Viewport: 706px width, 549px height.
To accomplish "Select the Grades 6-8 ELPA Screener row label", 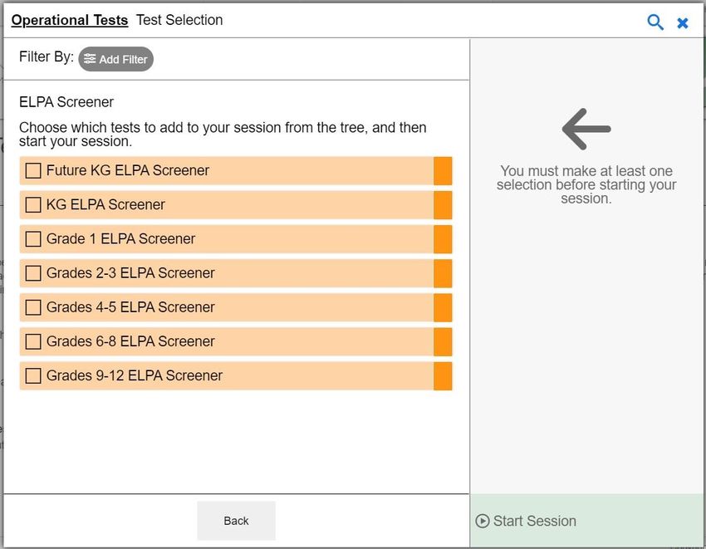I will (130, 342).
